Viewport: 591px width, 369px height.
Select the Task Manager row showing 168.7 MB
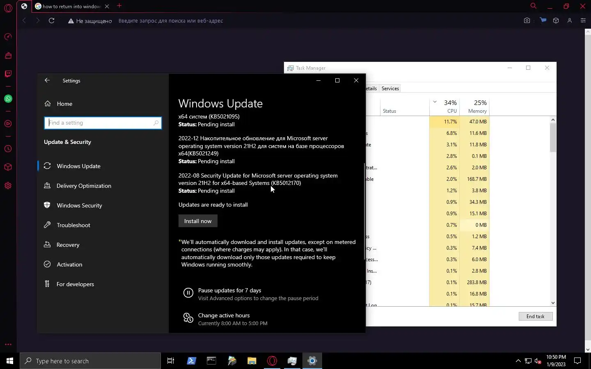pyautogui.click(x=458, y=179)
